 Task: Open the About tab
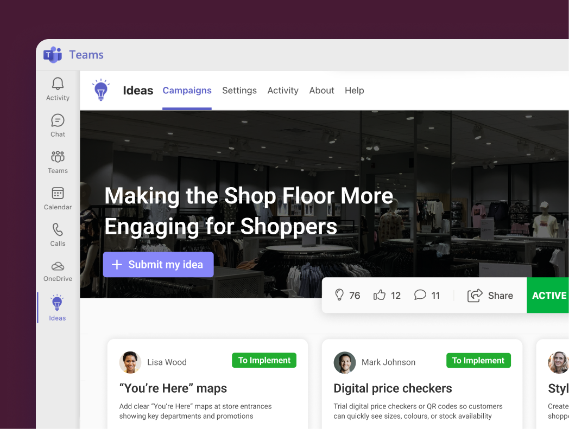321,90
